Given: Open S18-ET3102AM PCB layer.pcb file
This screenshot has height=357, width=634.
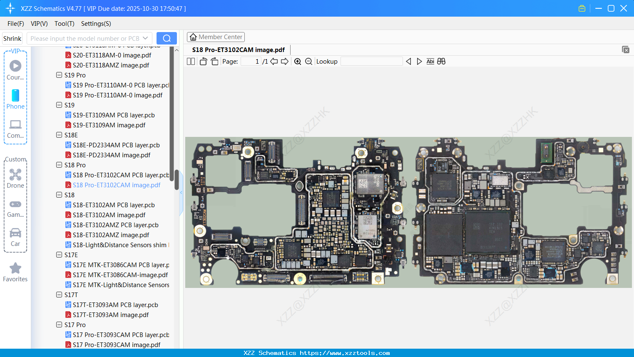Looking at the screenshot, I should (113, 205).
